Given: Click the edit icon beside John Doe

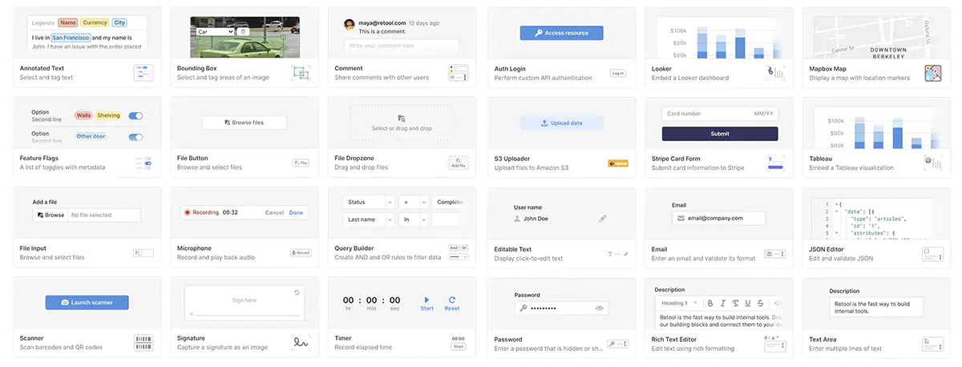Looking at the screenshot, I should pyautogui.click(x=602, y=218).
